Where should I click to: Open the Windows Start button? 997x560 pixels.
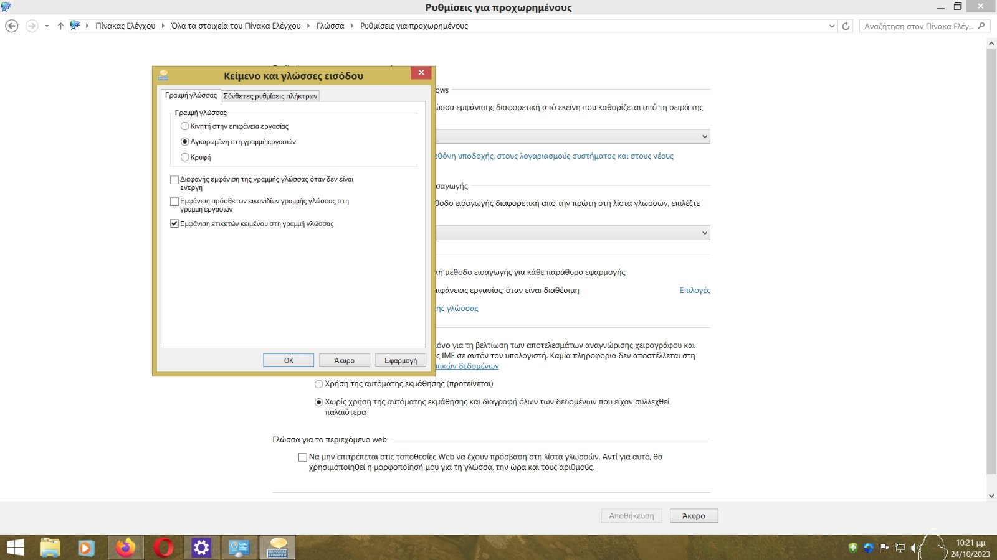pyautogui.click(x=15, y=548)
